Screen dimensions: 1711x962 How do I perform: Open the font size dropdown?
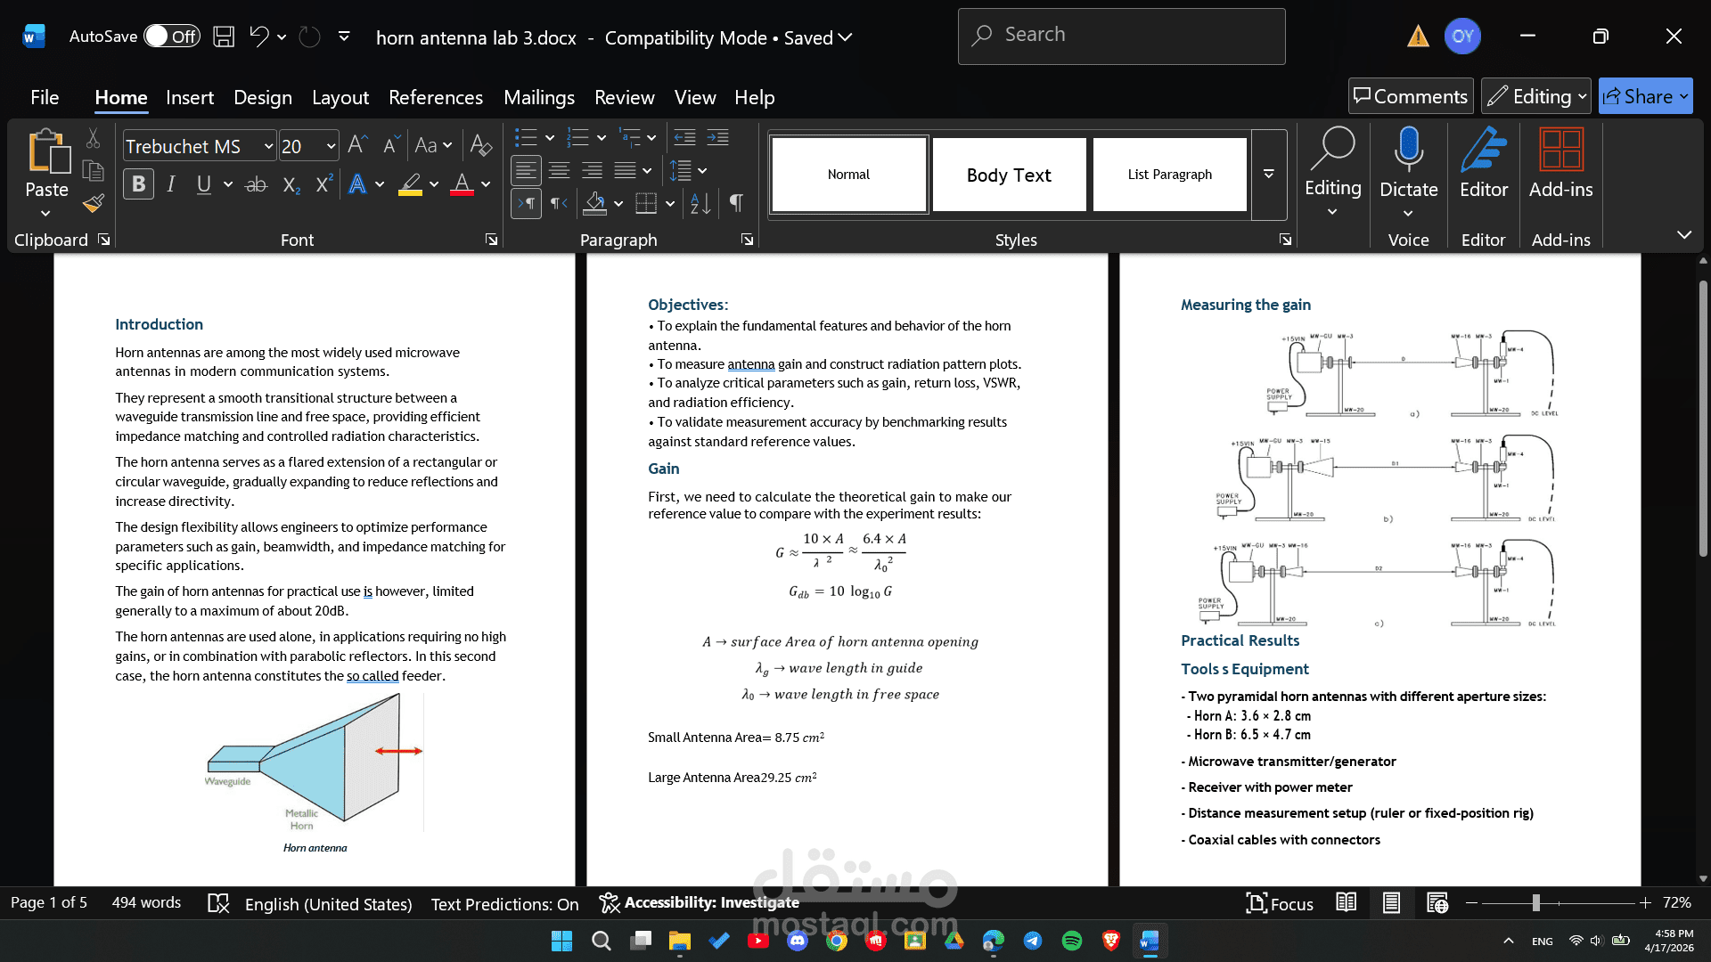pos(331,146)
